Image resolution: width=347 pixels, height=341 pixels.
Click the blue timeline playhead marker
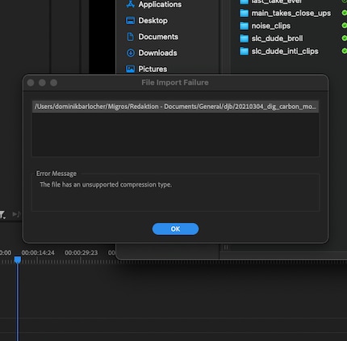(x=18, y=260)
